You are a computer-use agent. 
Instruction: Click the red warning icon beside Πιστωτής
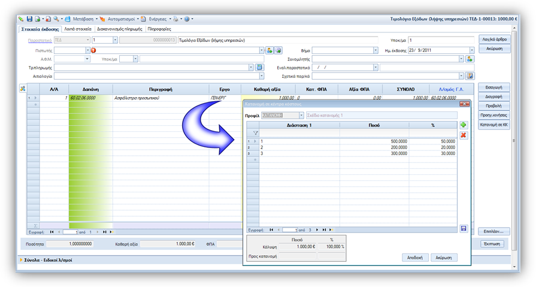pyautogui.click(x=93, y=50)
